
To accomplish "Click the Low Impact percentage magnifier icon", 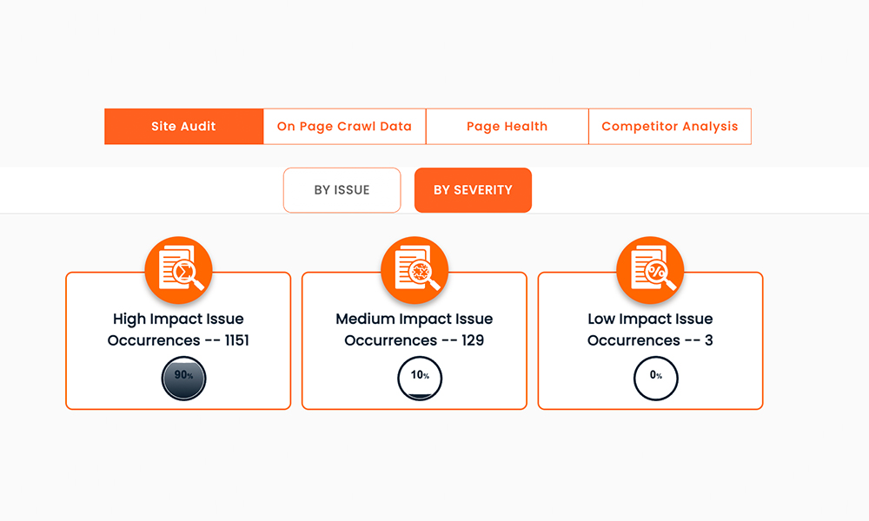I will tap(650, 269).
